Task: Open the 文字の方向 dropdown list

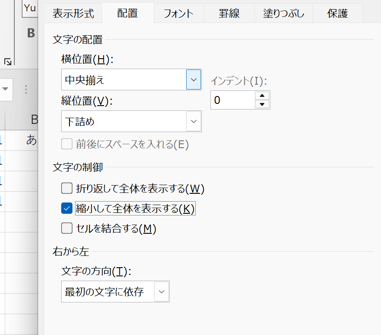Action: point(115,292)
